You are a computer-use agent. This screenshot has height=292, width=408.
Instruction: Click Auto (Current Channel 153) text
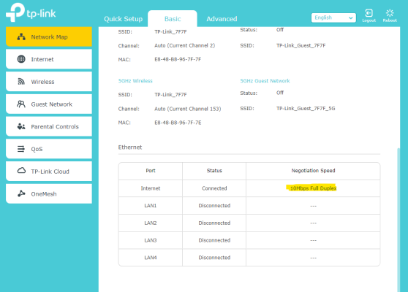click(x=188, y=109)
